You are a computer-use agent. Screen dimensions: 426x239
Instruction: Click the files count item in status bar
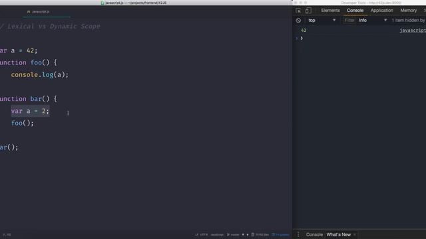point(260,234)
